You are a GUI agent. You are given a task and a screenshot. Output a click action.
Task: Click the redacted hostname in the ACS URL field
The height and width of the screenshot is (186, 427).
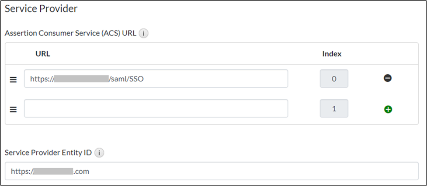[82, 79]
